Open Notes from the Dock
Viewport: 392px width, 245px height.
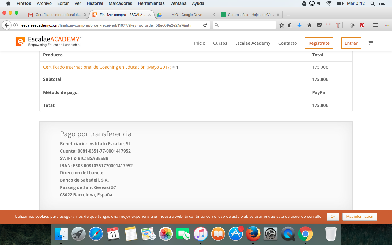click(131, 234)
